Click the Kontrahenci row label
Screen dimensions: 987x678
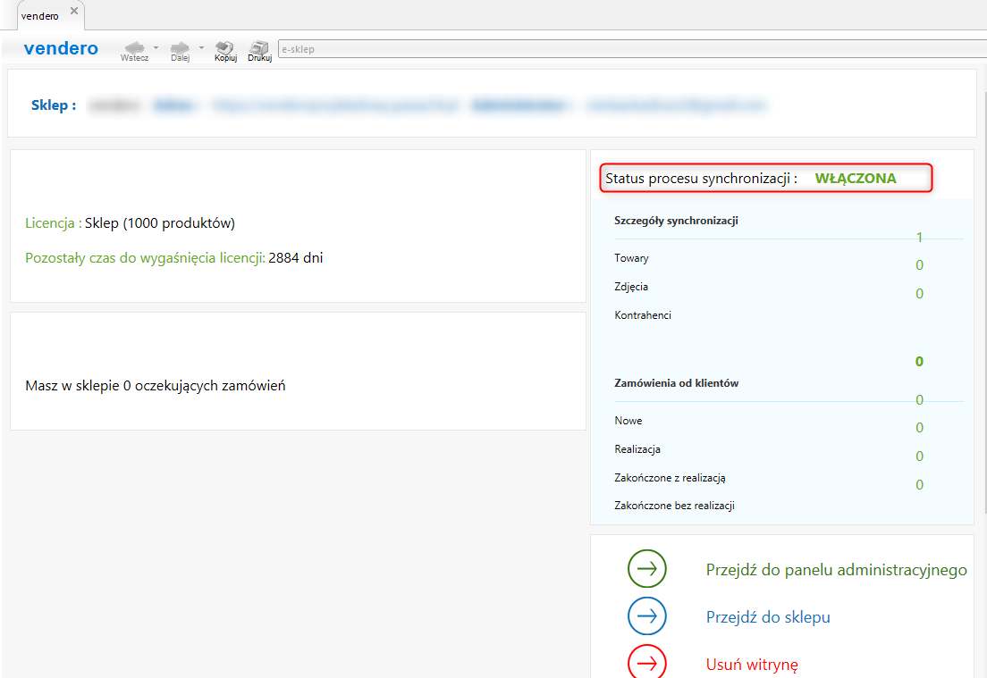tap(643, 315)
